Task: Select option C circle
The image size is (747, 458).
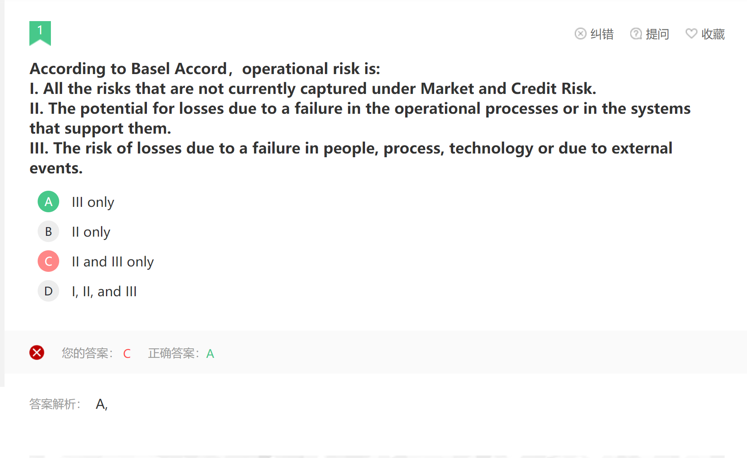Action: pos(48,261)
